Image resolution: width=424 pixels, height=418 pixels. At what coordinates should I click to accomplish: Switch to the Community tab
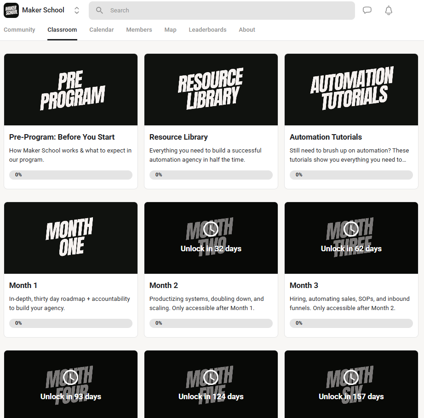[x=19, y=29]
